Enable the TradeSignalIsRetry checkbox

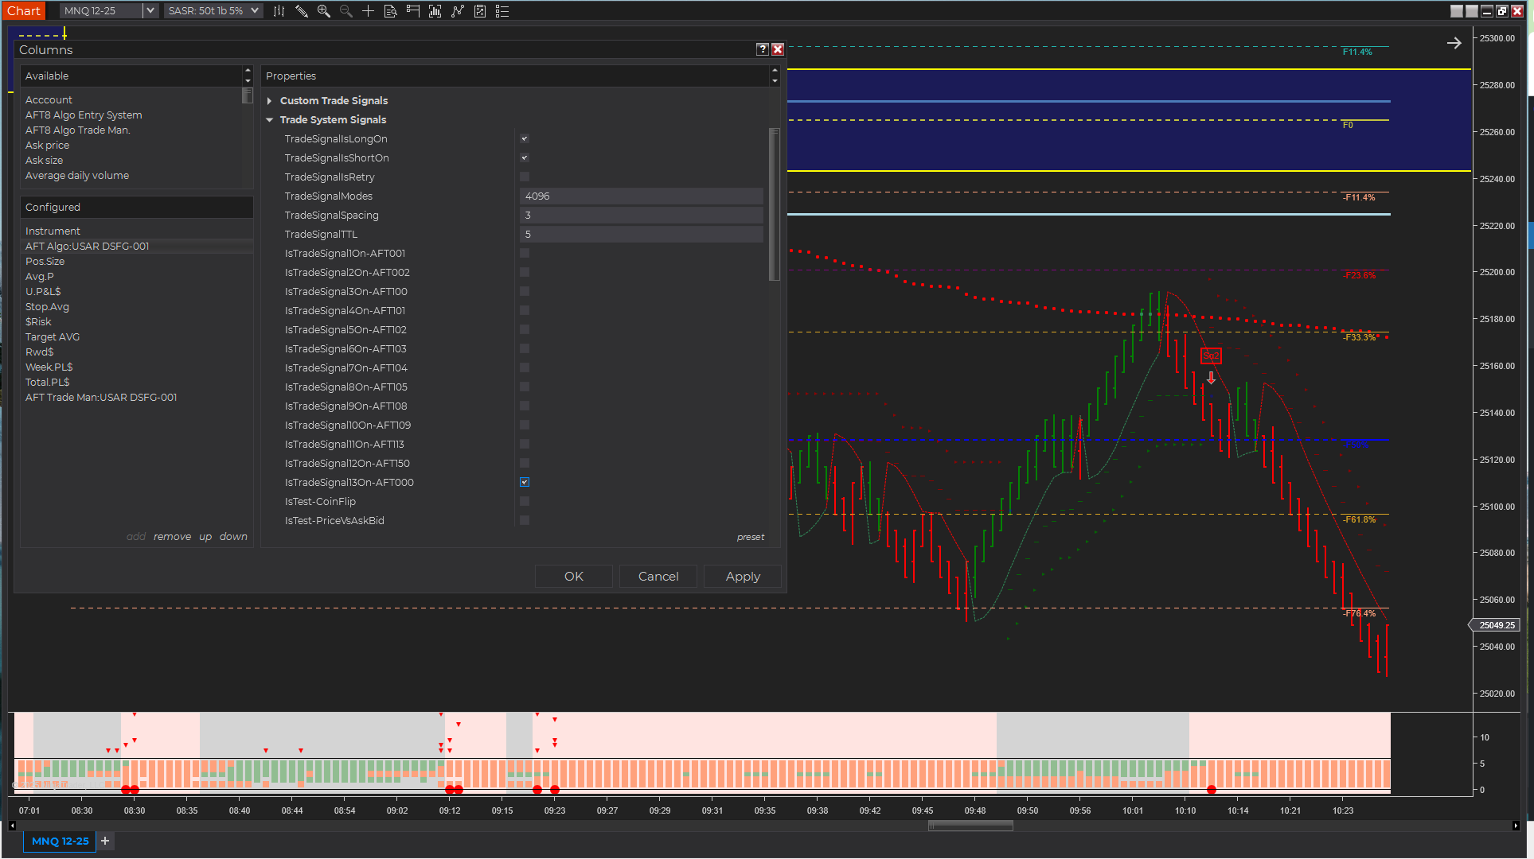point(524,177)
